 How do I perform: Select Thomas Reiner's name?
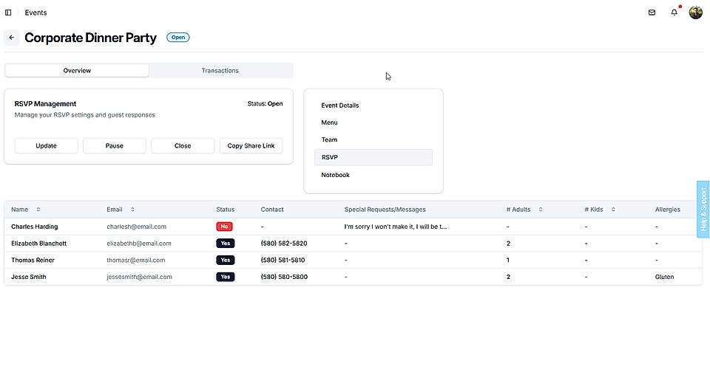coord(33,260)
